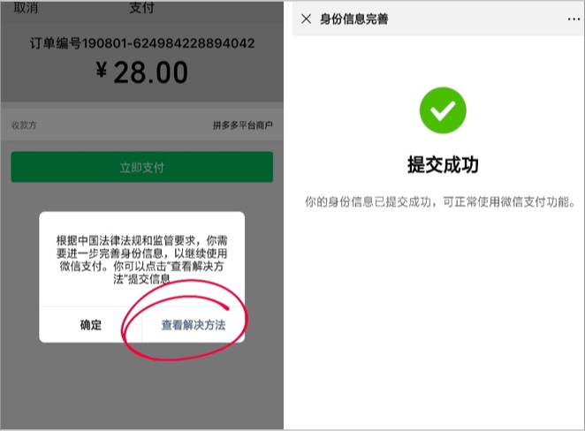Open the three-dot more options menu
Viewport: 585px width, 431px height.
coord(574,19)
